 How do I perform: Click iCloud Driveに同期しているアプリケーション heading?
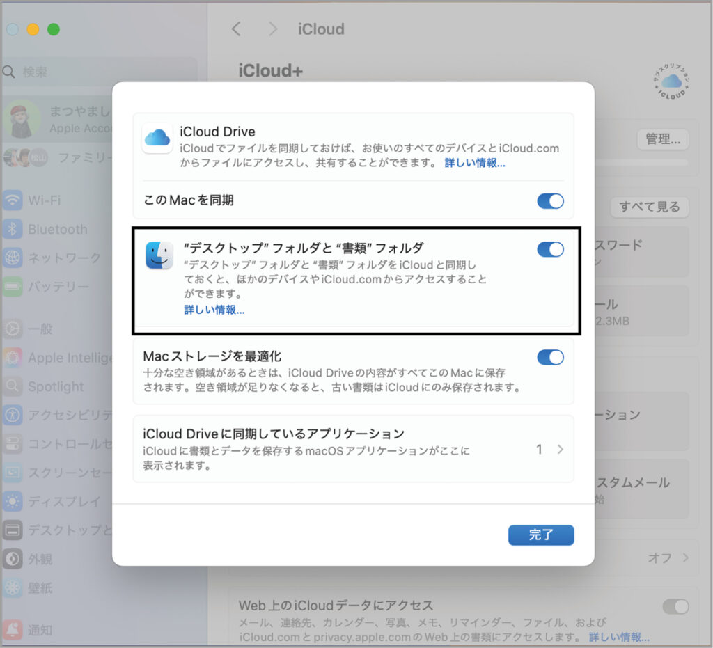274,434
